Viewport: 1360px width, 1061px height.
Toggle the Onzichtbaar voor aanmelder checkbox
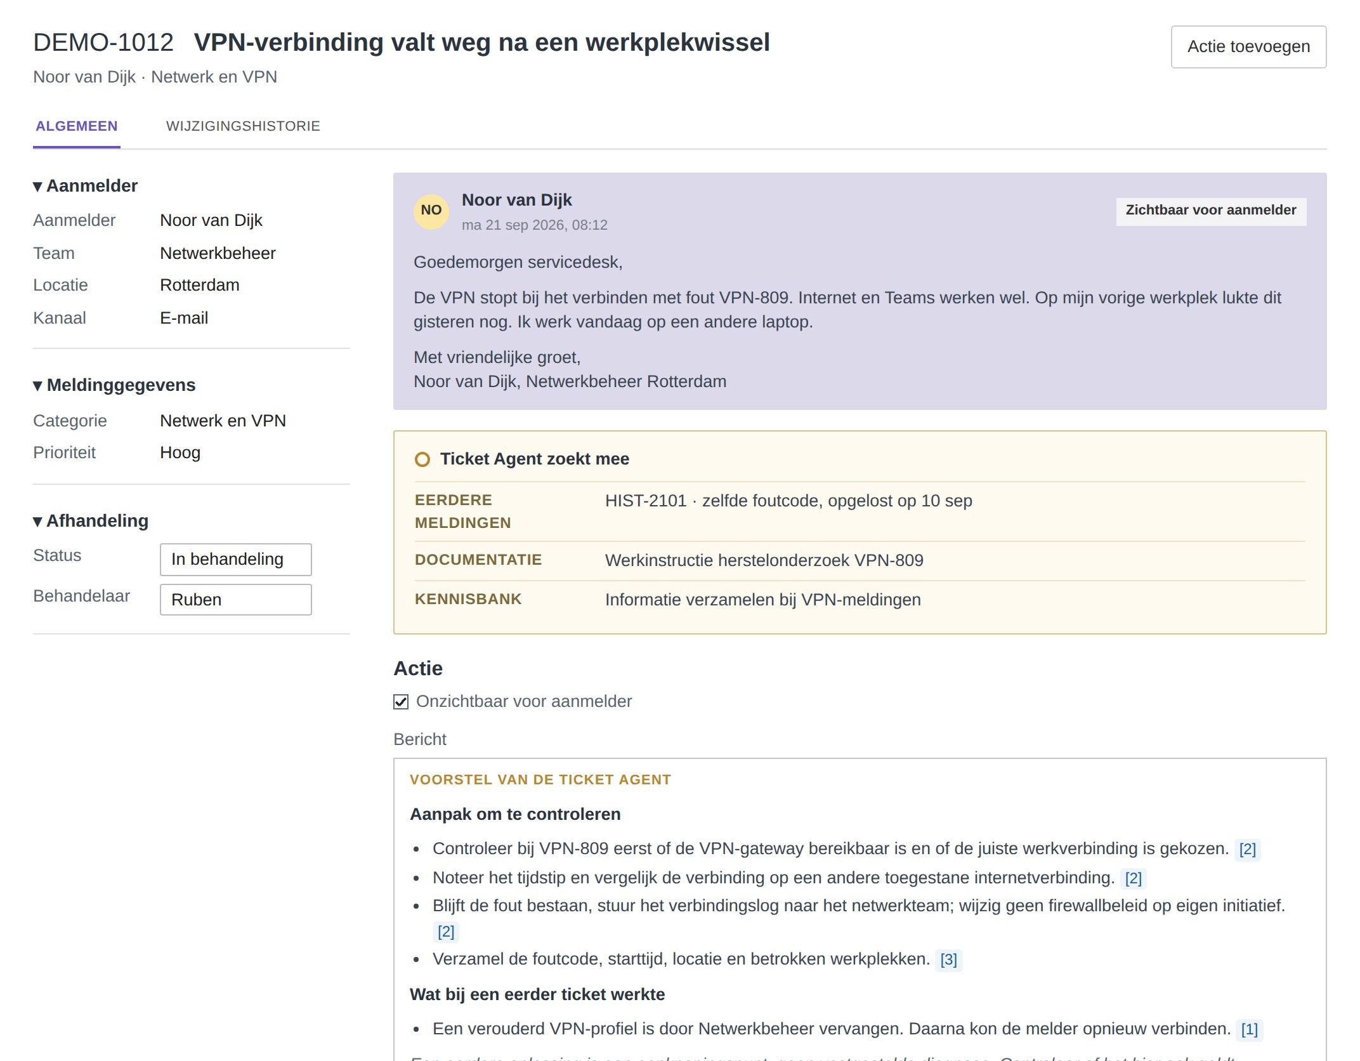(401, 702)
